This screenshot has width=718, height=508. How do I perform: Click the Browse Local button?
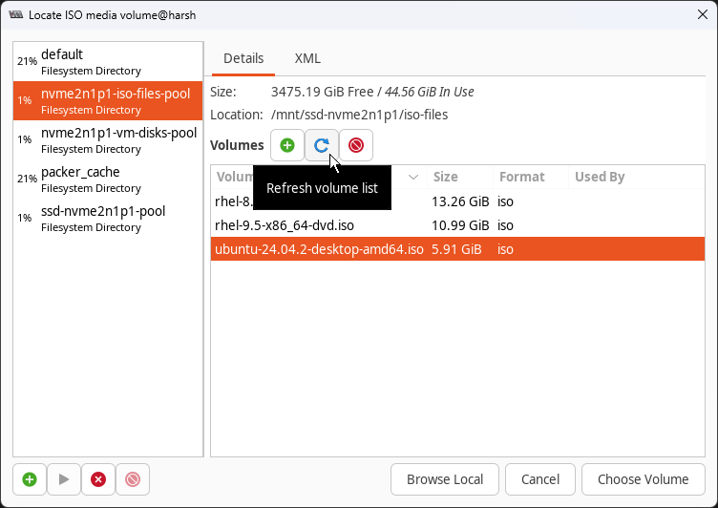point(445,479)
